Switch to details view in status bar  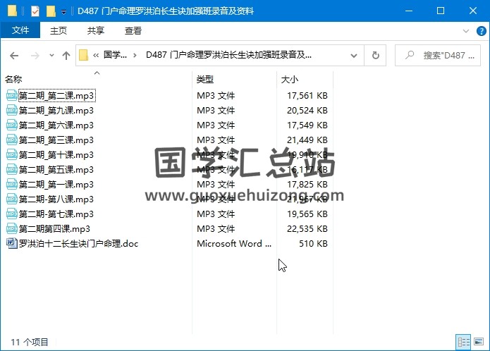point(465,342)
